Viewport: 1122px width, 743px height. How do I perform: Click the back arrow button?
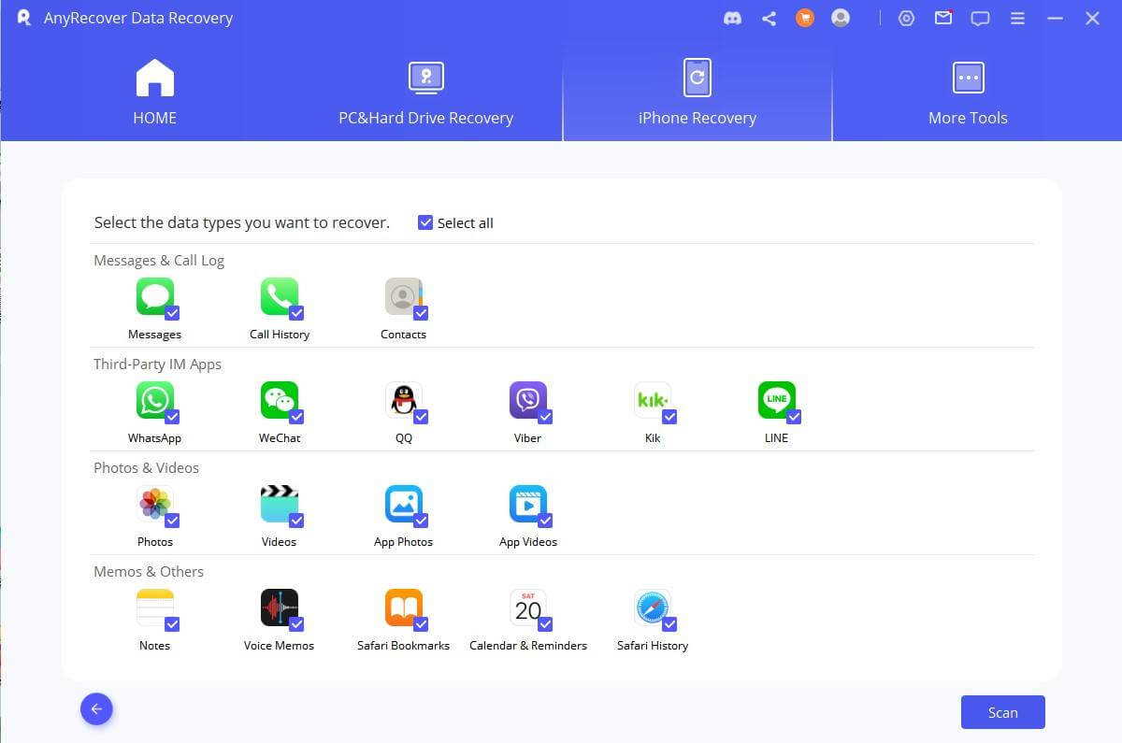point(96,708)
